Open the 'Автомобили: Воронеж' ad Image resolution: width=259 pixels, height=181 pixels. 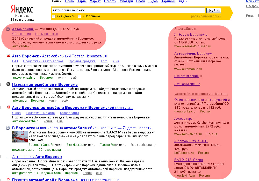193,54
